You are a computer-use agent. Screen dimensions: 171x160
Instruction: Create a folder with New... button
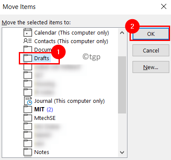(151, 67)
